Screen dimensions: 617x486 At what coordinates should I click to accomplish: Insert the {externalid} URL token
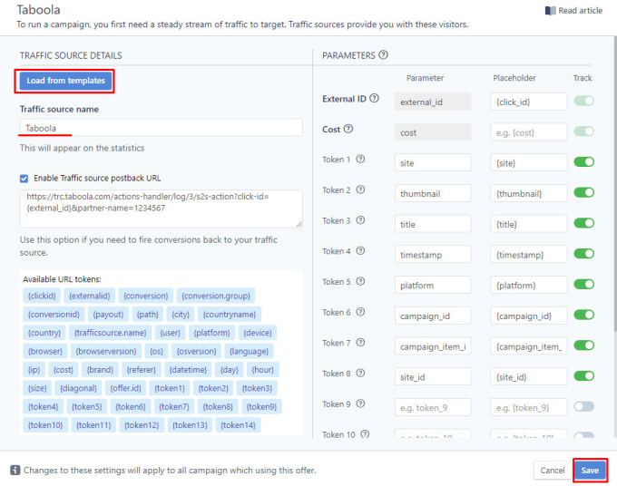(x=90, y=296)
